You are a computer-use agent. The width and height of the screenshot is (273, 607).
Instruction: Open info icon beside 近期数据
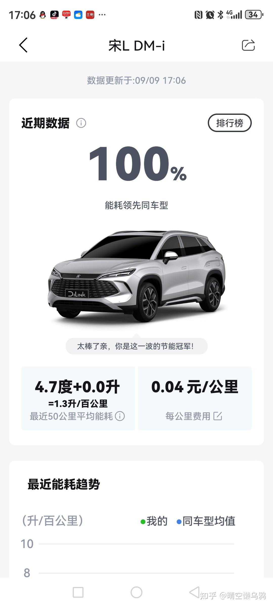(81, 123)
